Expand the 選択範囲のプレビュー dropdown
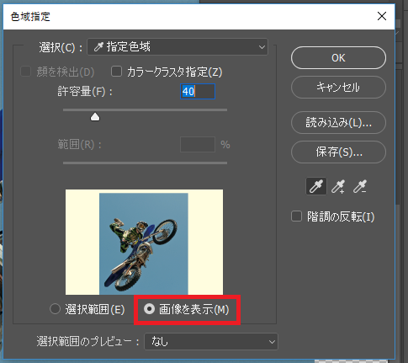The width and height of the screenshot is (408, 363). pos(211,342)
